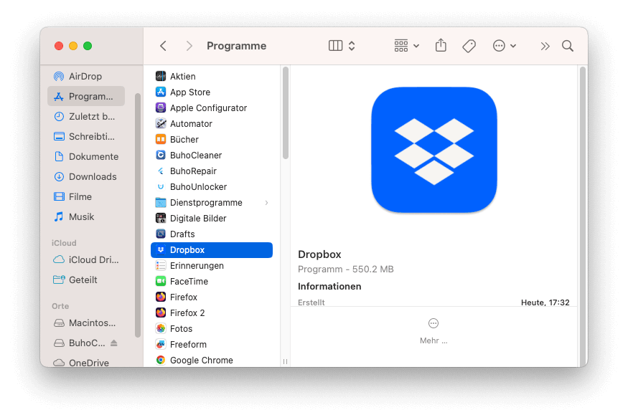The height and width of the screenshot is (420, 628).
Task: Select the Fotos app icon
Action: click(x=161, y=329)
